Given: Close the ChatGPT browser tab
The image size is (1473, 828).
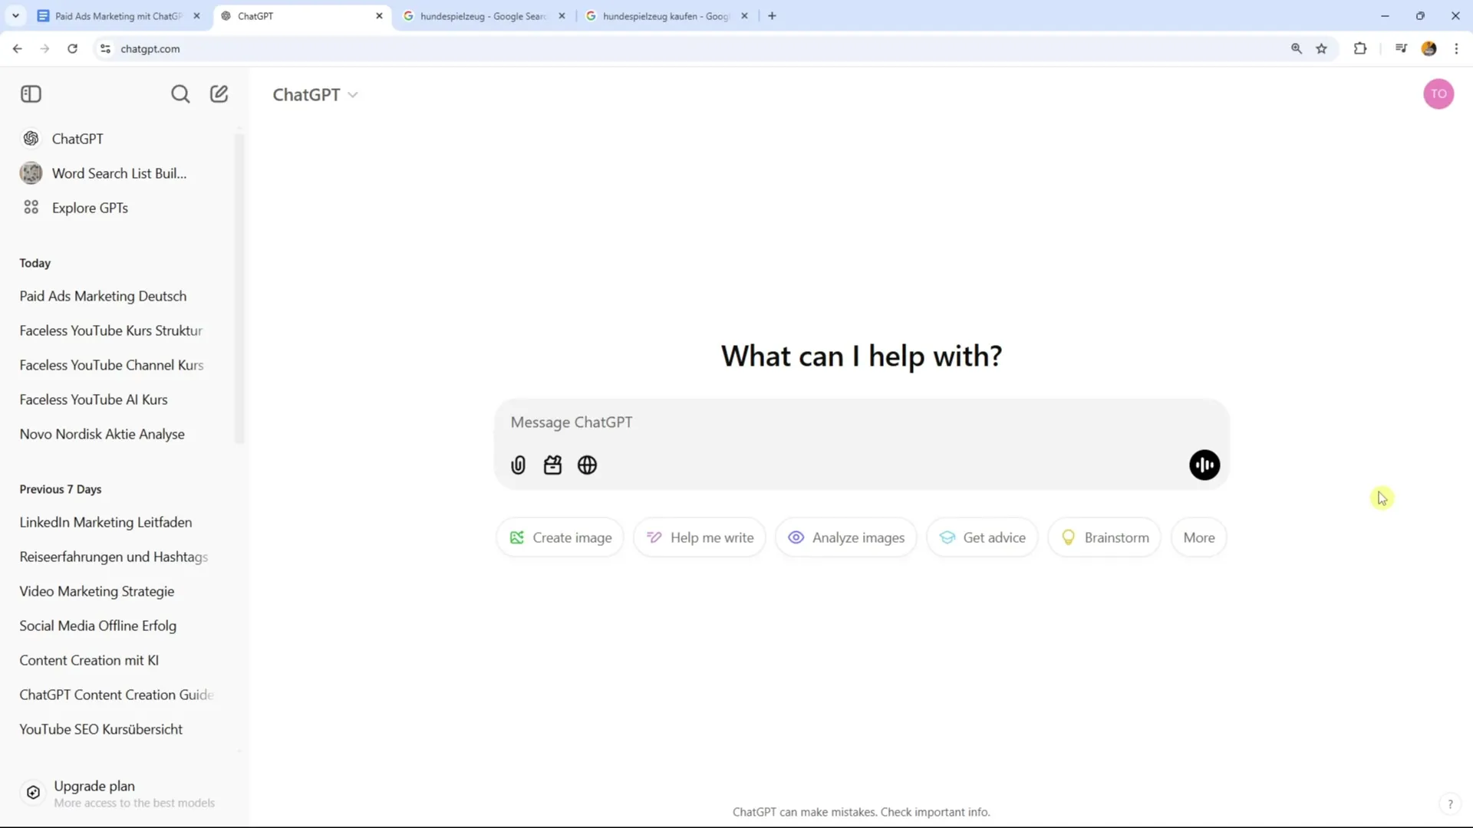Looking at the screenshot, I should (379, 16).
